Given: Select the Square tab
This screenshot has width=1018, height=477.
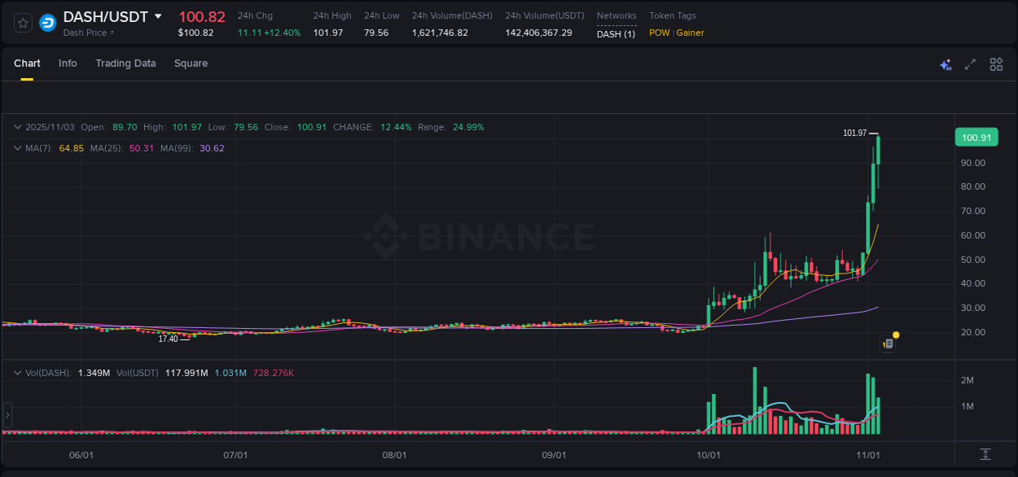Looking at the screenshot, I should click(x=191, y=63).
